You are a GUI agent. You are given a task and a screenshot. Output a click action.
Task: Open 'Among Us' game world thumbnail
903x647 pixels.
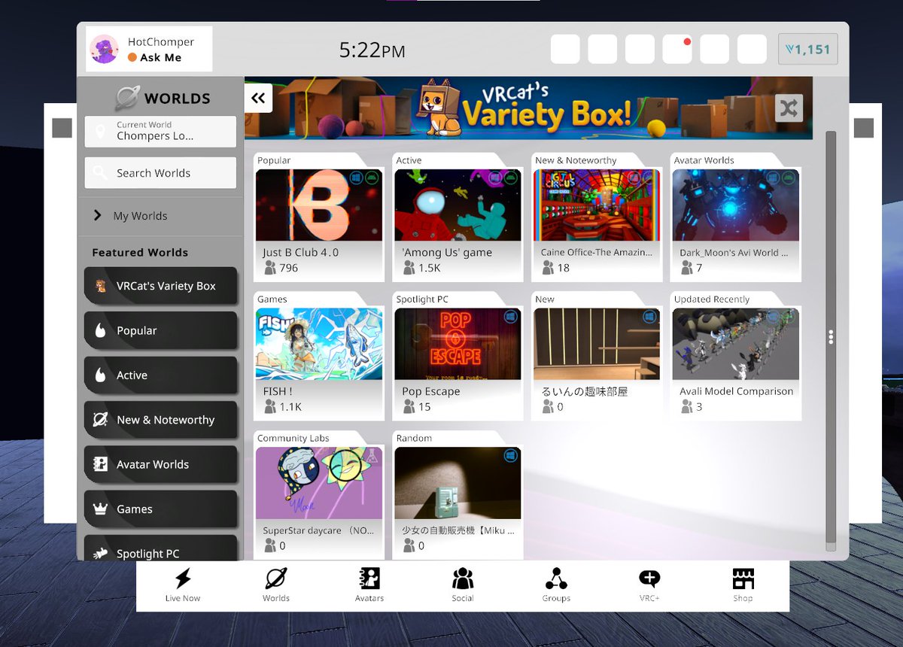point(458,205)
